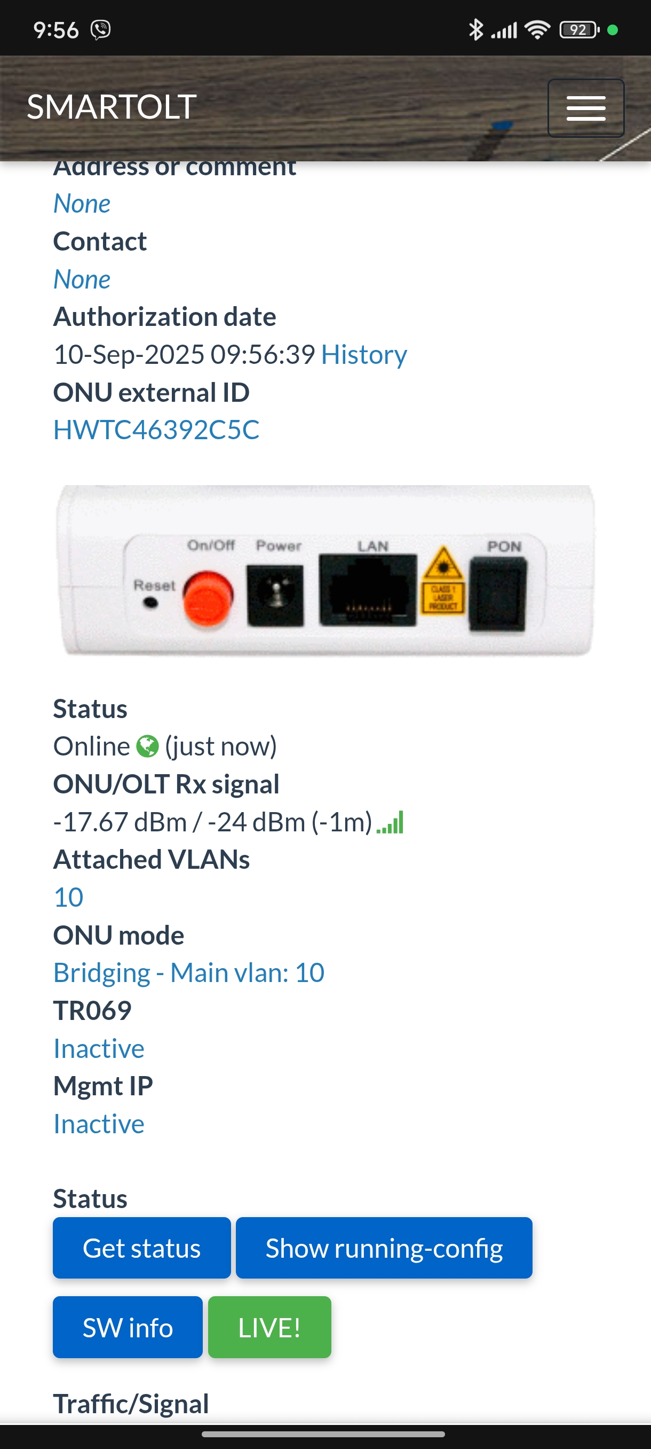Screen dimensions: 651x1449
Task: Tap the Wi-Fi status bar icon
Action: pyautogui.click(x=537, y=30)
